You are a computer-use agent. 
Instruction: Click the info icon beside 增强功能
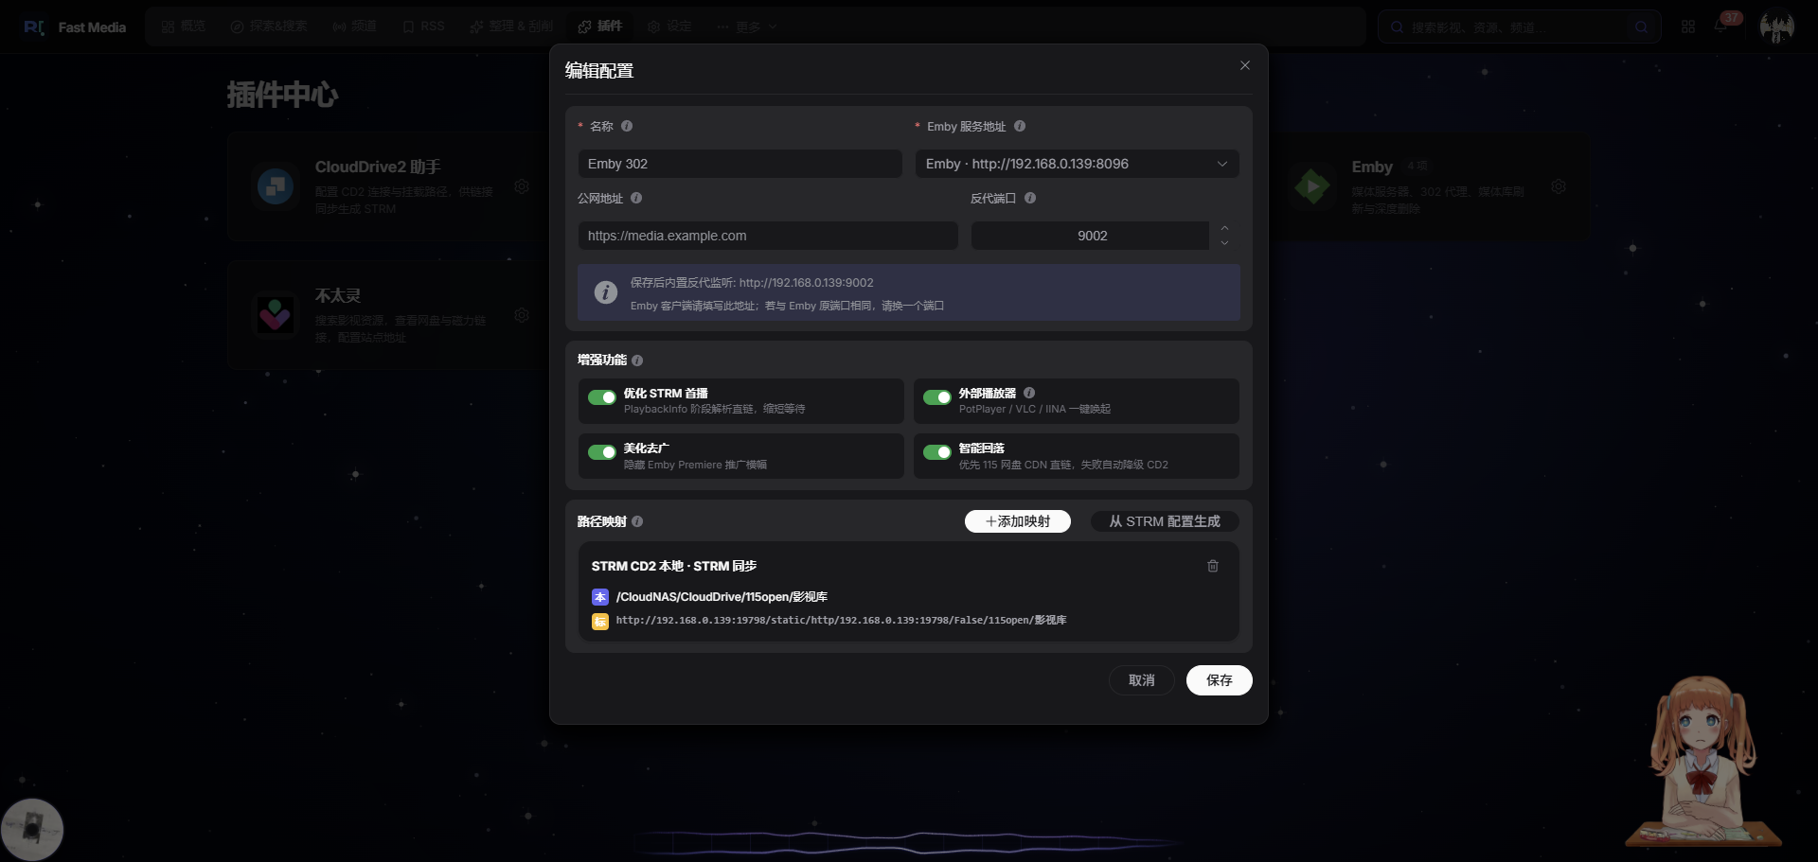tap(637, 361)
